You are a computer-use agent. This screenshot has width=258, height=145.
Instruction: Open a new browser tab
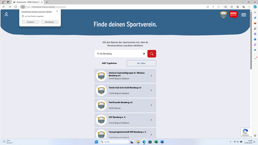[x=47, y=2]
